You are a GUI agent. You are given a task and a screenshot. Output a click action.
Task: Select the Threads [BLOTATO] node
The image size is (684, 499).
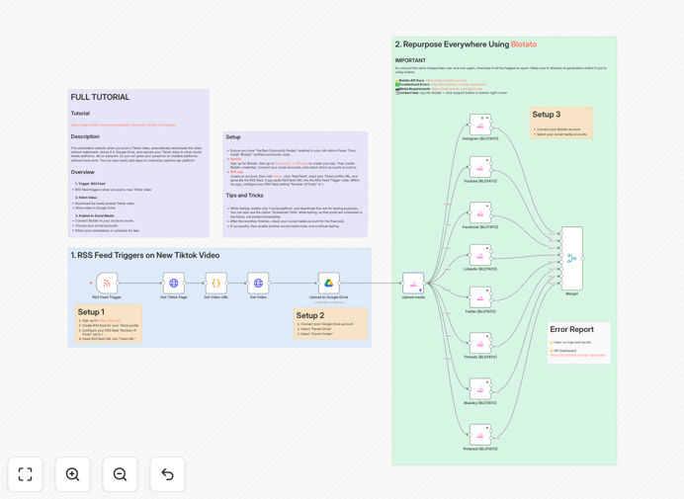[480, 343]
